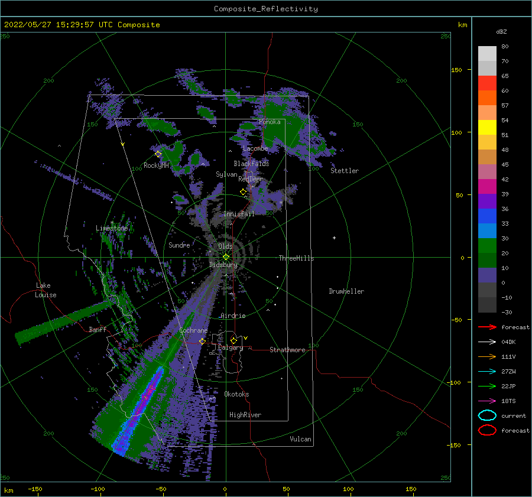Image resolution: width=532 pixels, height=497 pixels.
Task: Click the RockyMH label
Action: click(156, 165)
